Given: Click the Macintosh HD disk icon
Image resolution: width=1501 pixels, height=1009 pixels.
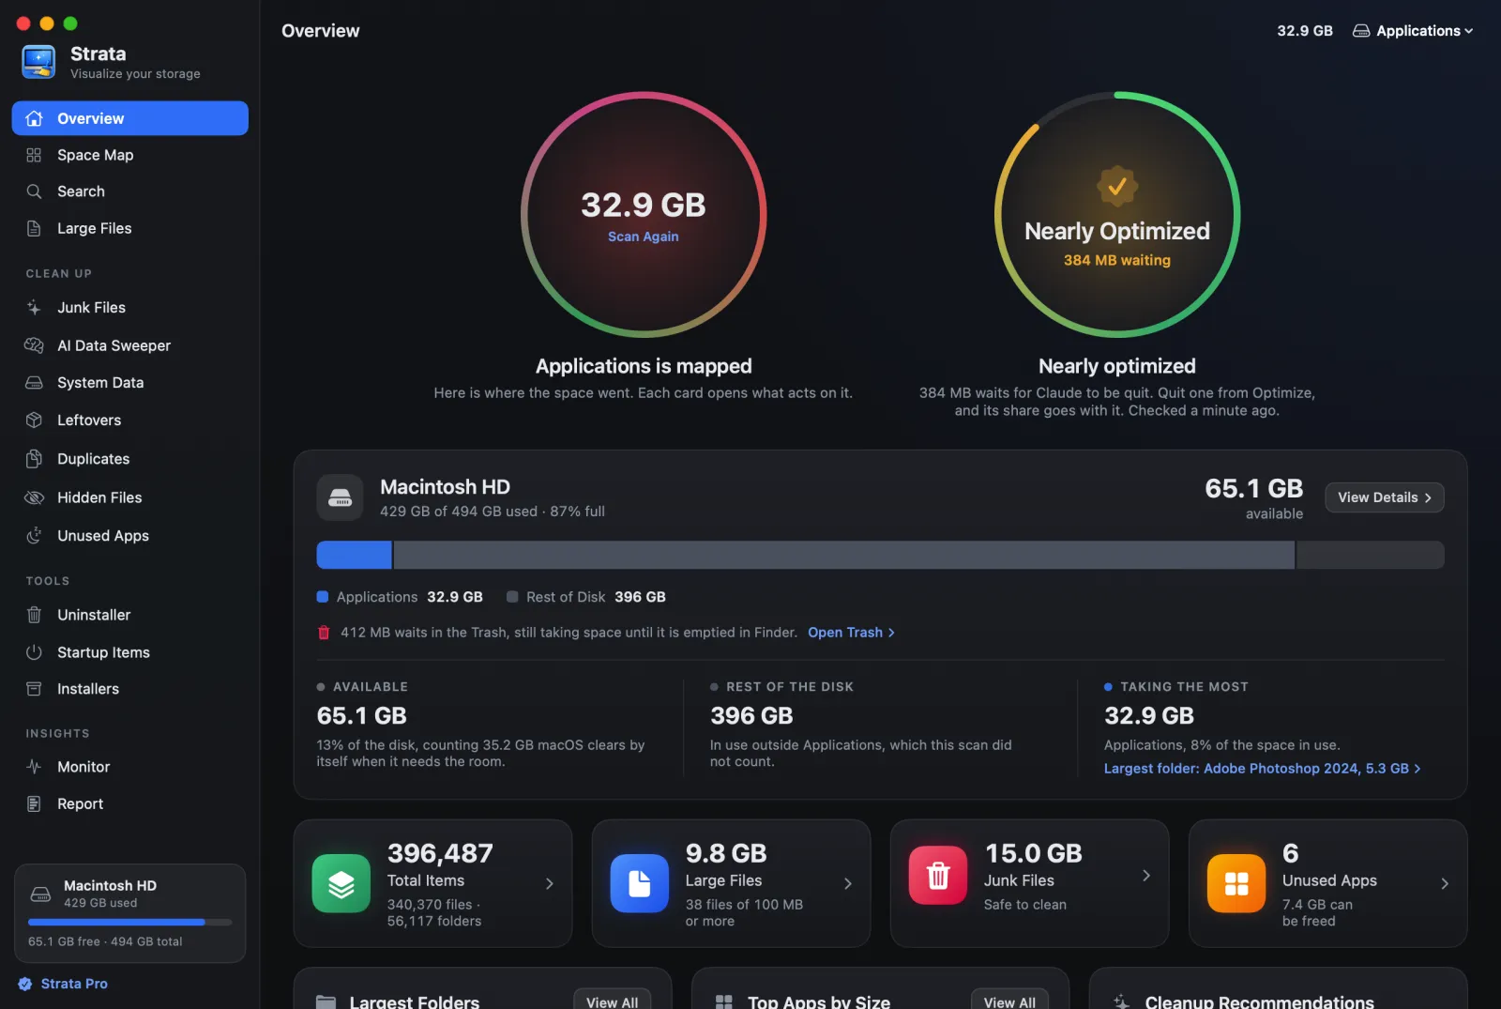Looking at the screenshot, I should (x=340, y=497).
